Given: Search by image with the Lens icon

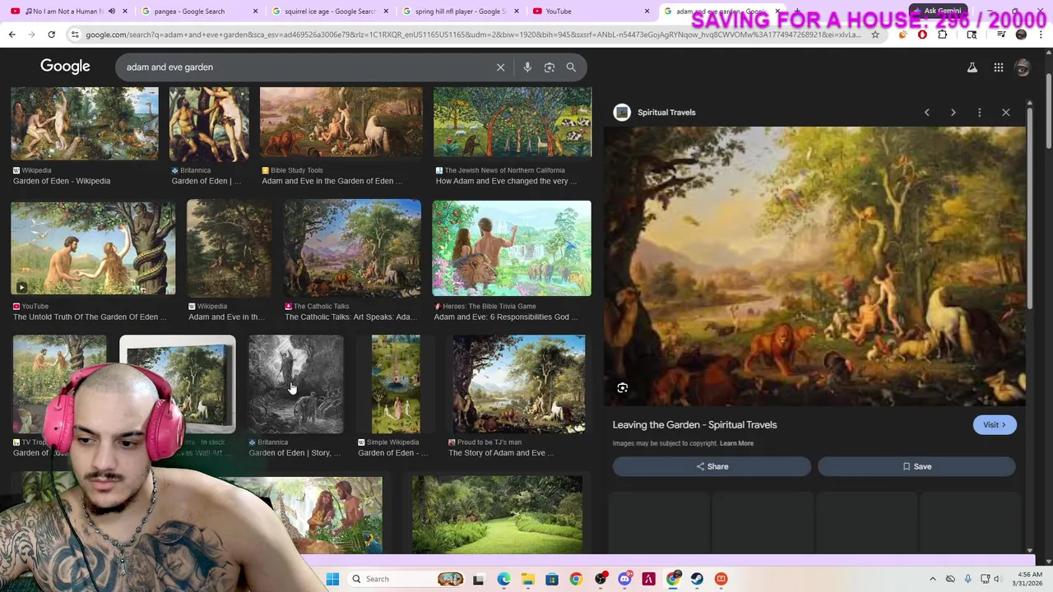Looking at the screenshot, I should point(550,67).
